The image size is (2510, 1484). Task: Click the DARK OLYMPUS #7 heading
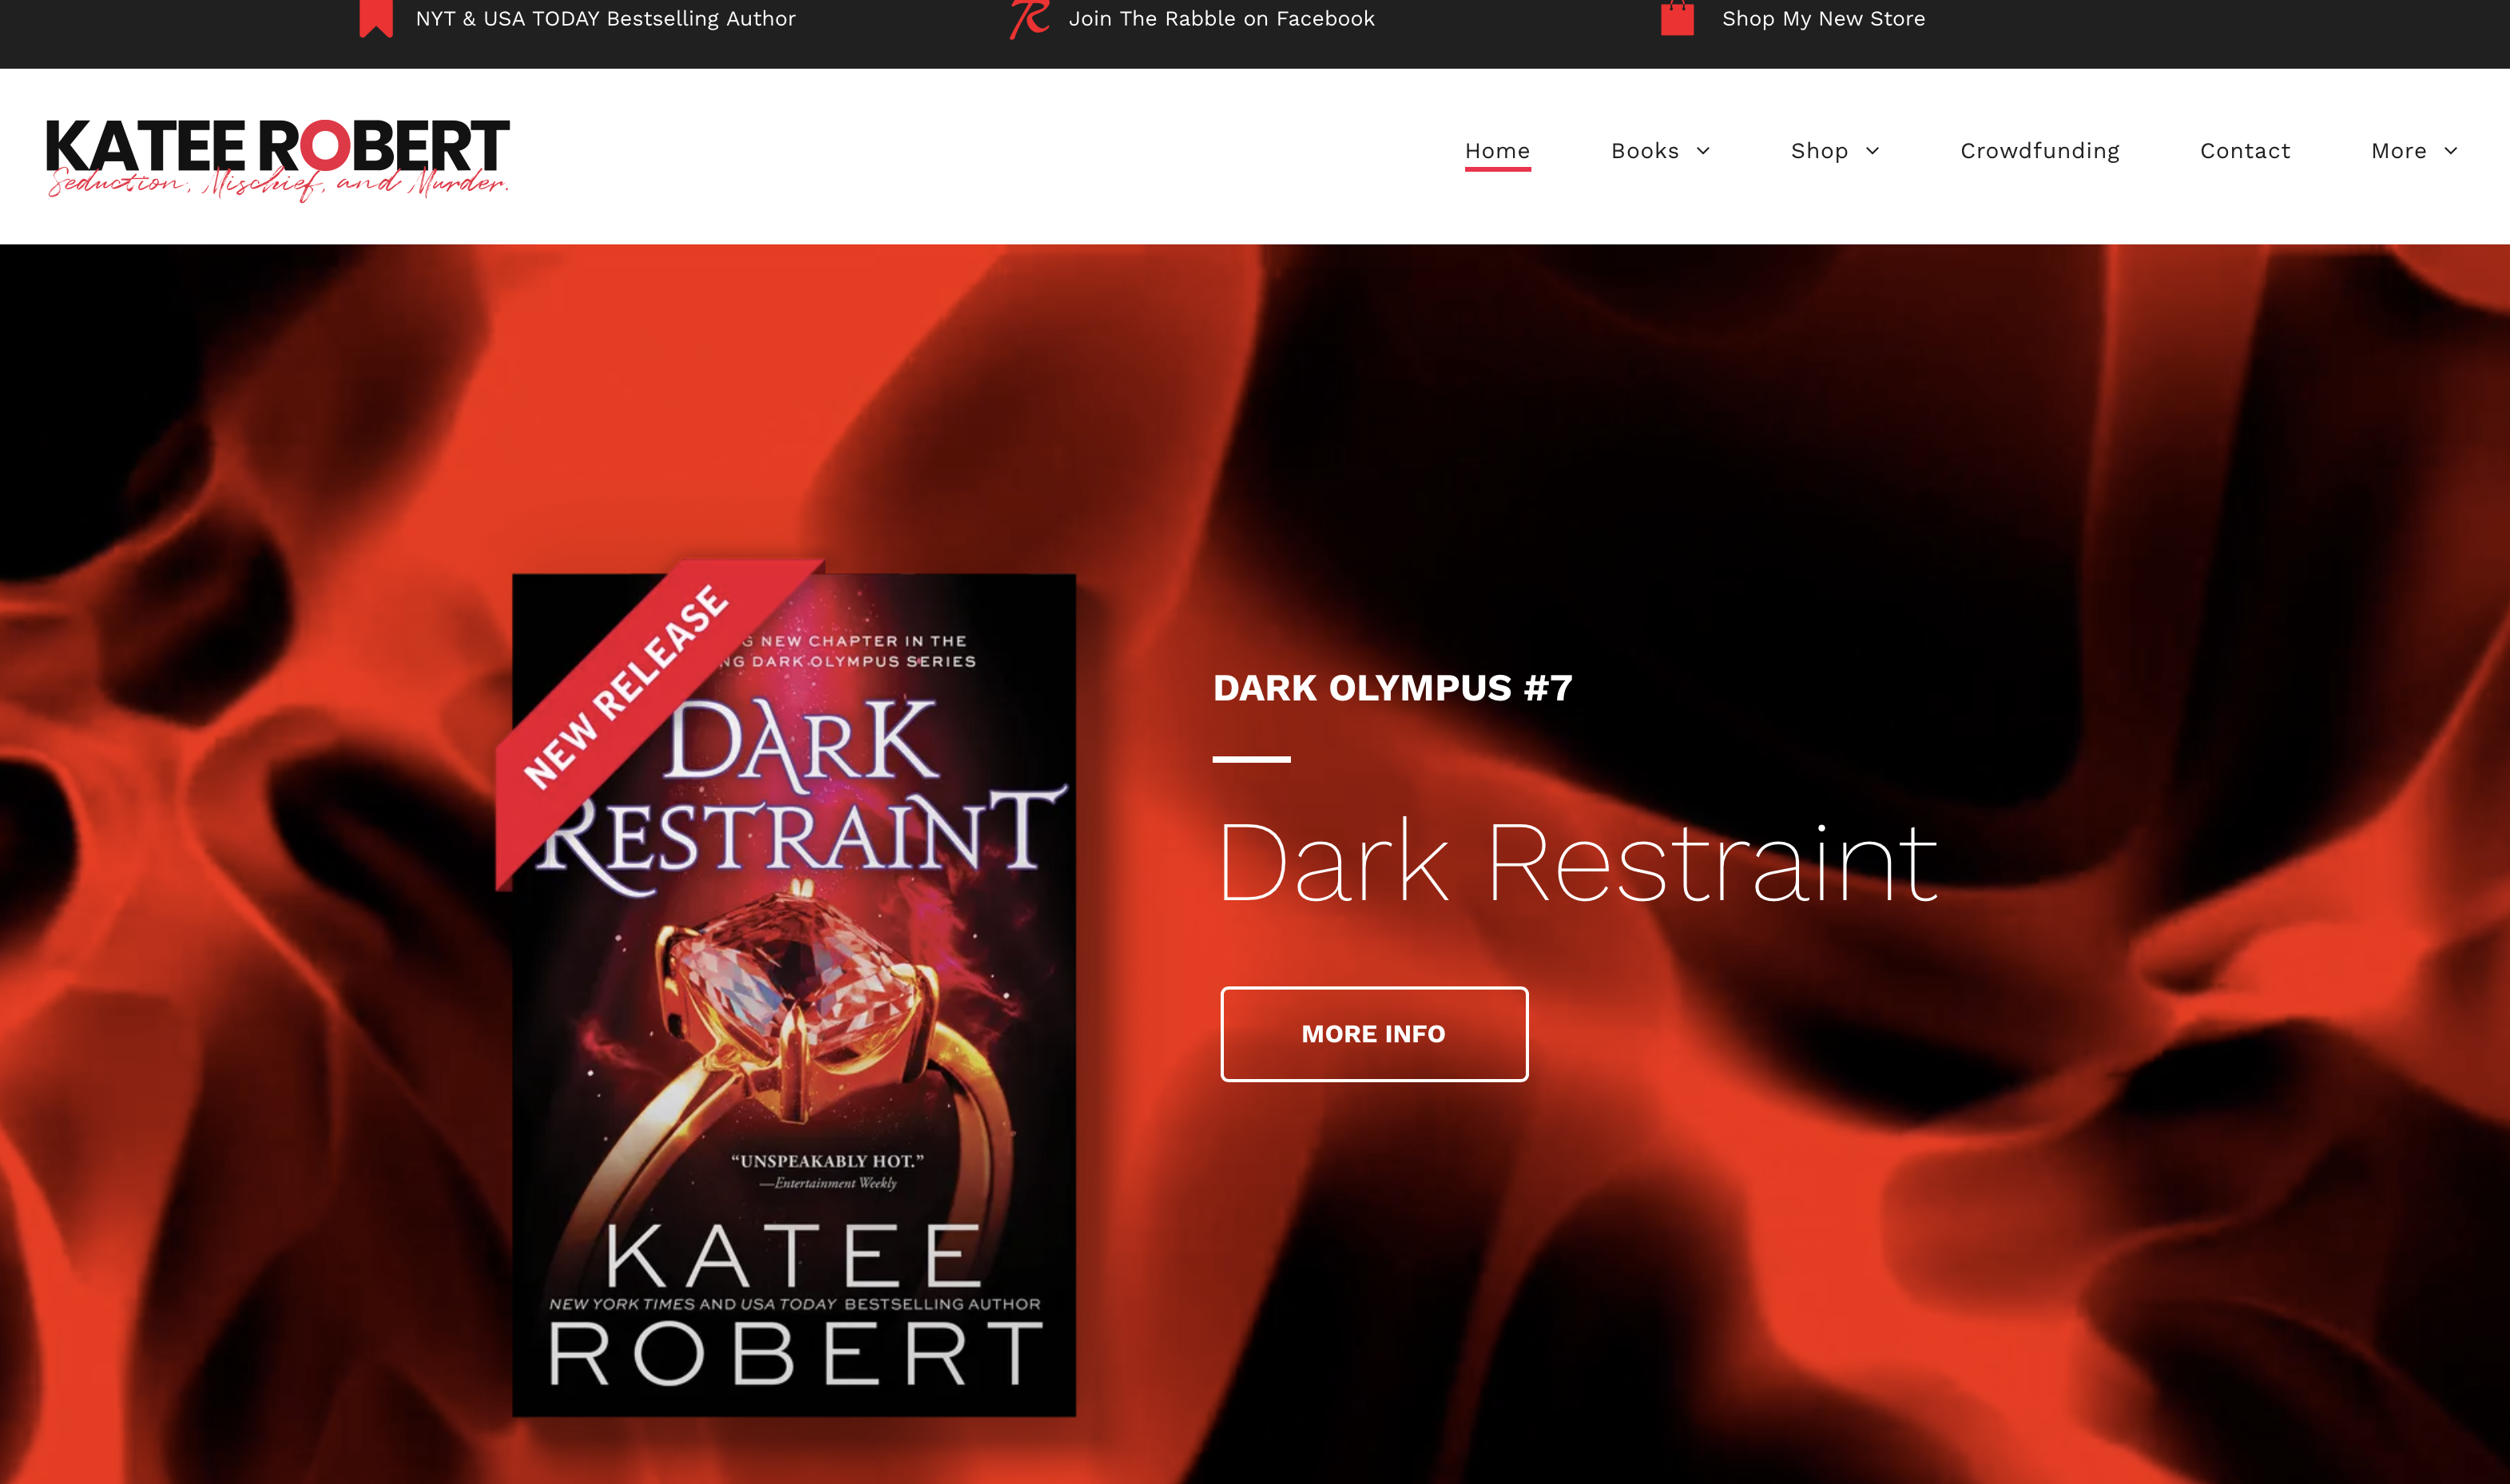pos(1392,688)
